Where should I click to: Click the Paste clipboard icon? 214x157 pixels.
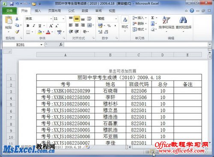(9, 20)
